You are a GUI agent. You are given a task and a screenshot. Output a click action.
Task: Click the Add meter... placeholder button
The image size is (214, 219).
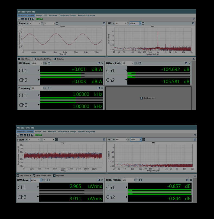(148, 98)
